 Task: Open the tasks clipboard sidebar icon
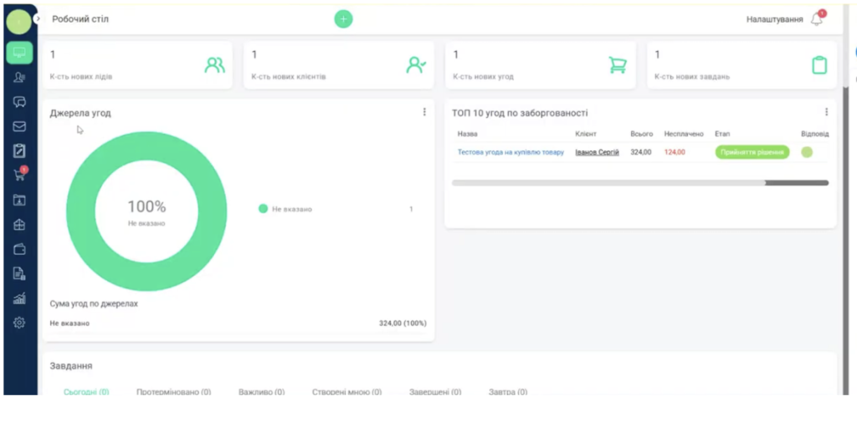pyautogui.click(x=19, y=151)
